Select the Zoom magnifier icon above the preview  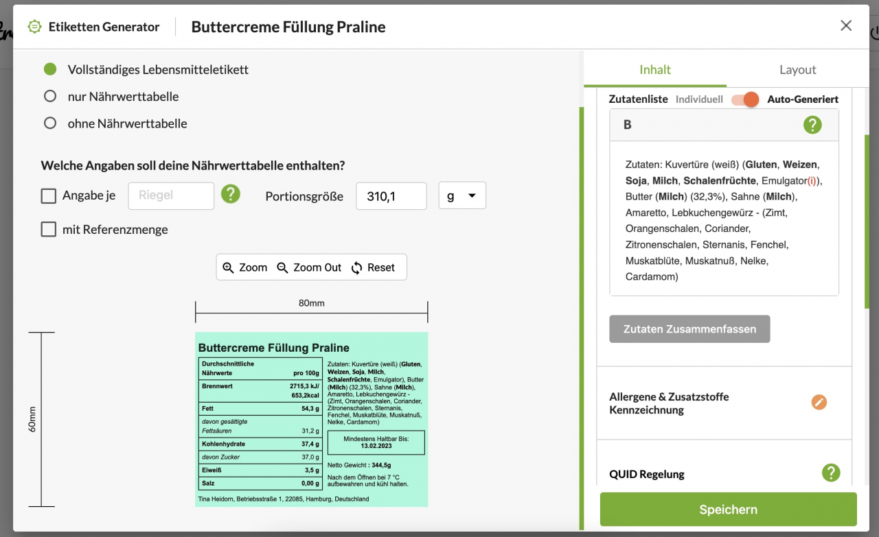pos(229,267)
